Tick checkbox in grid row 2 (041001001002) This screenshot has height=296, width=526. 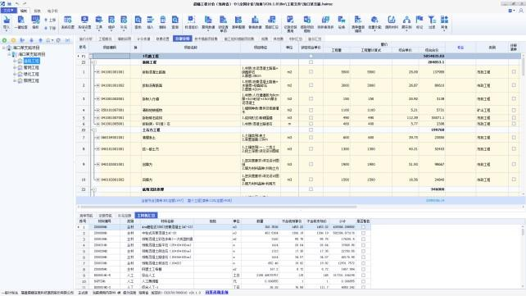click(x=311, y=85)
